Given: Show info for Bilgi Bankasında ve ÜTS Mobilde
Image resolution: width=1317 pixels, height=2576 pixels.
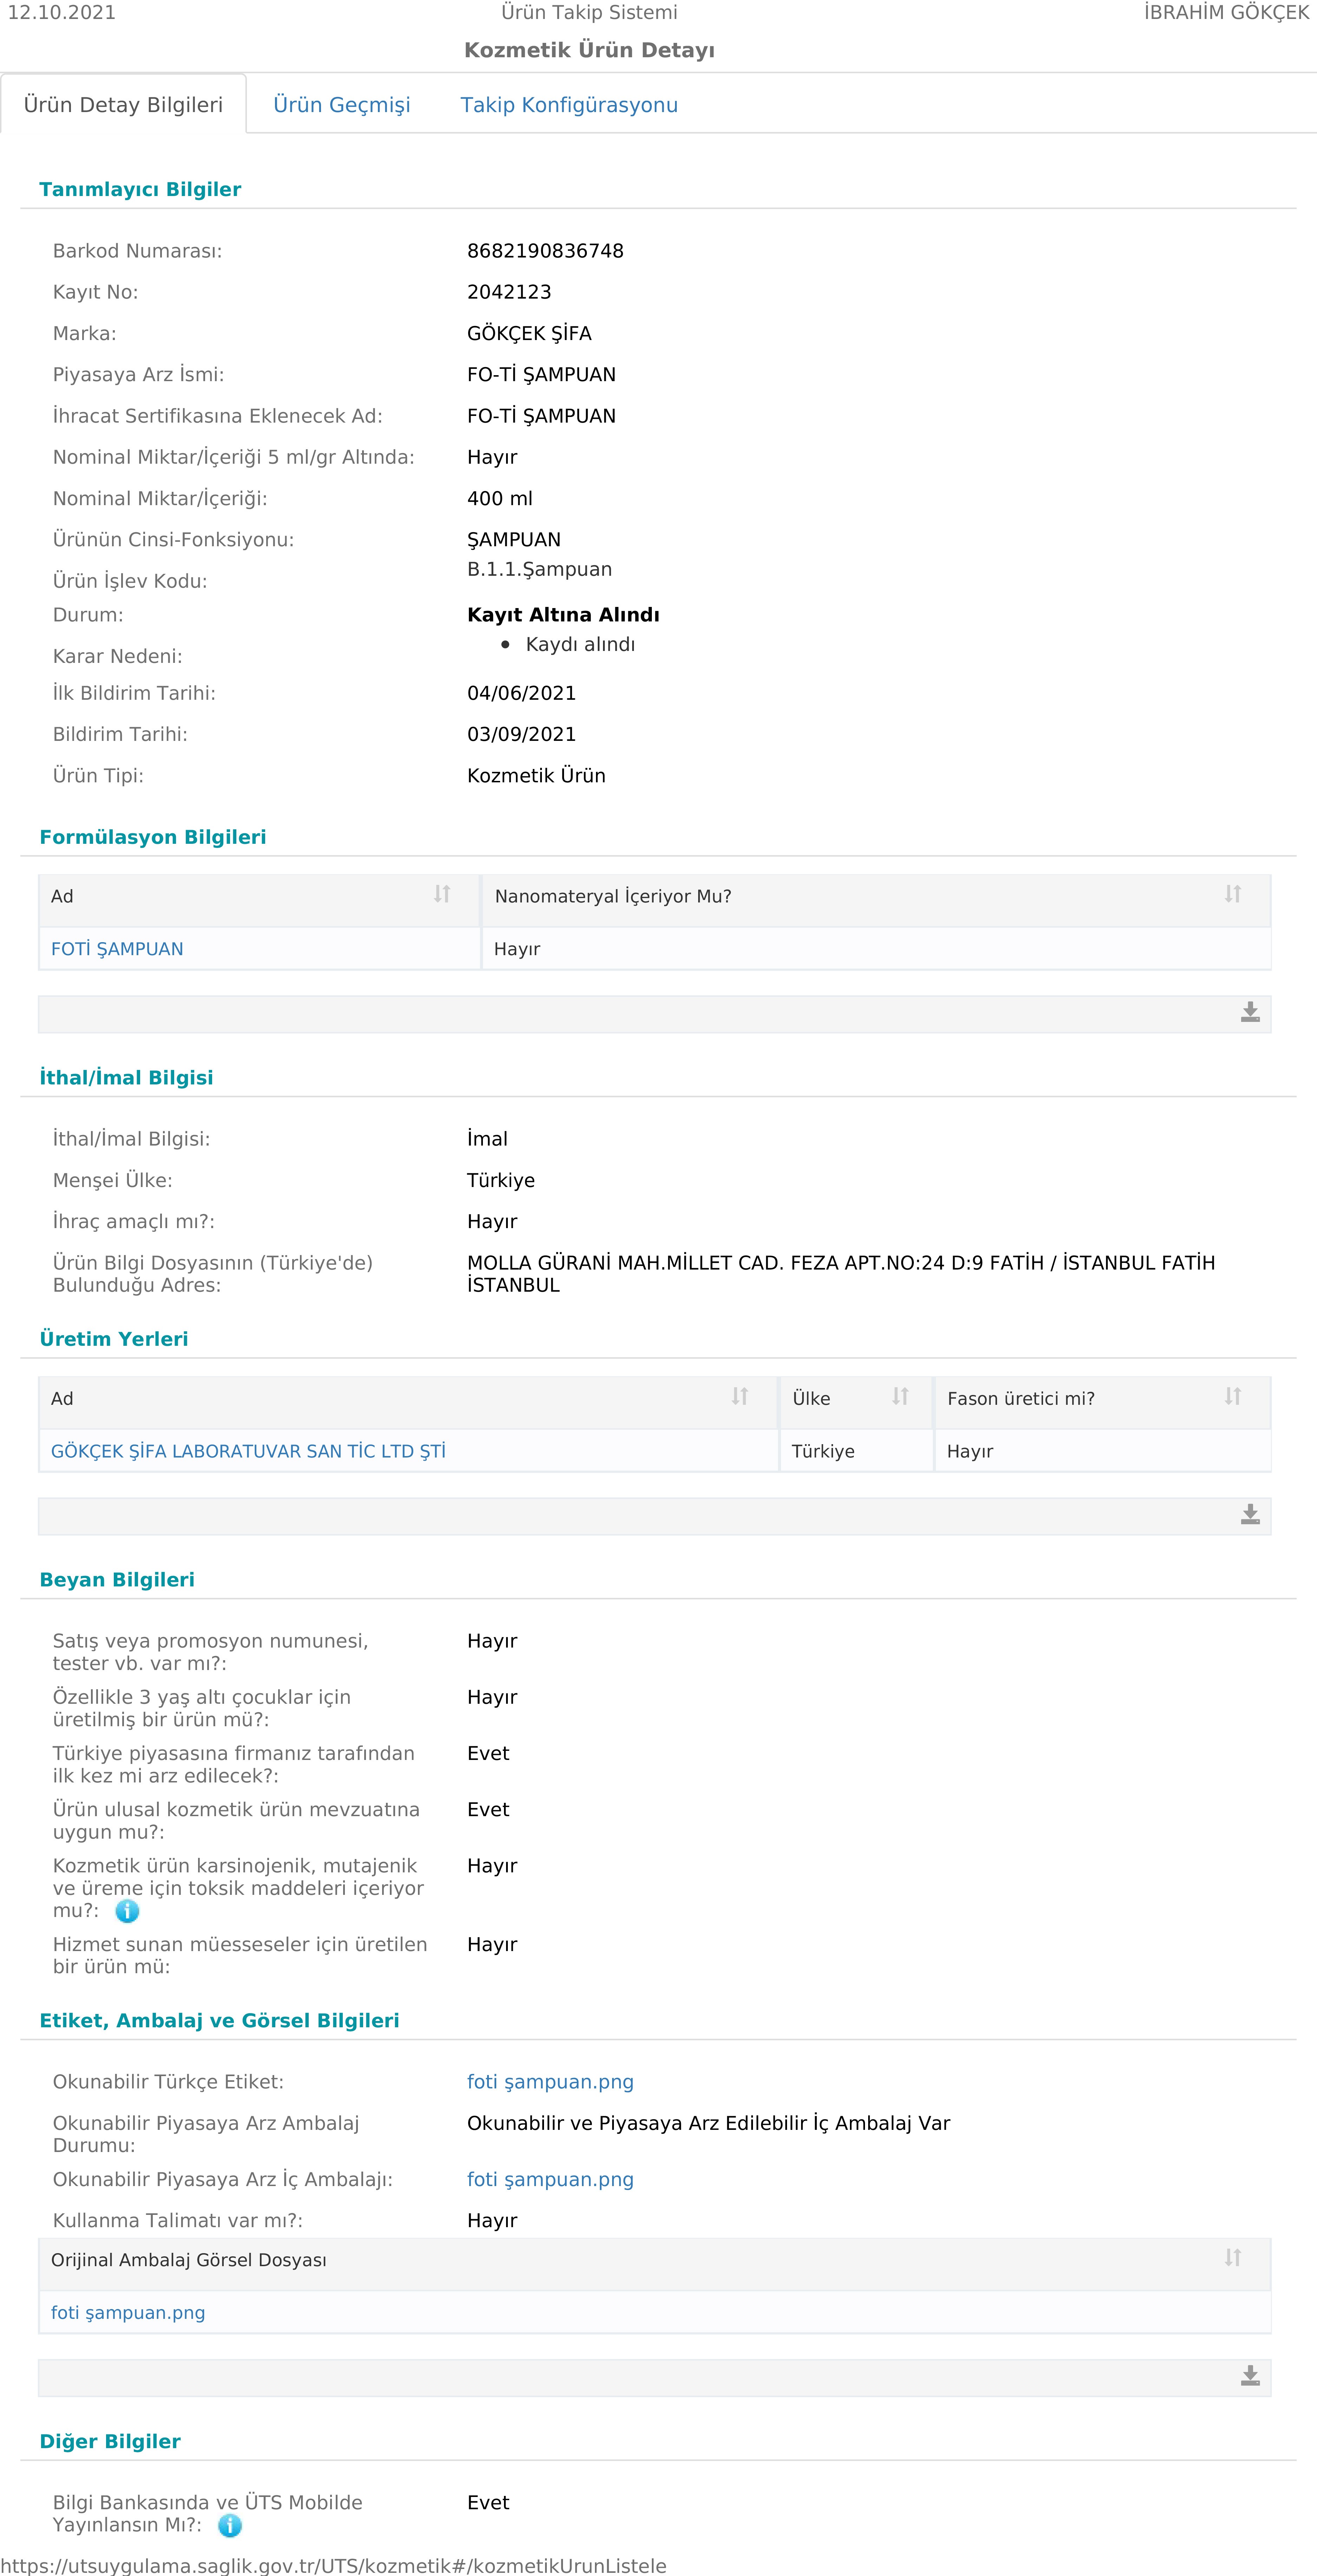Looking at the screenshot, I should (230, 2526).
